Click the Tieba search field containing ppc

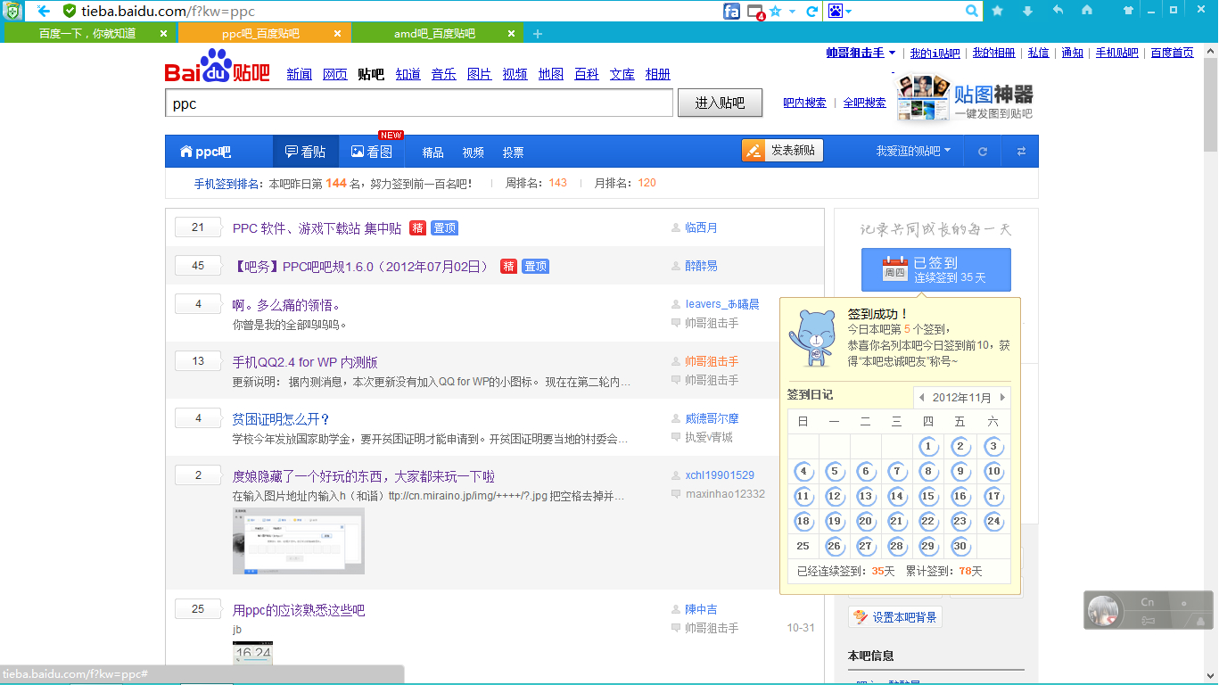[418, 103]
